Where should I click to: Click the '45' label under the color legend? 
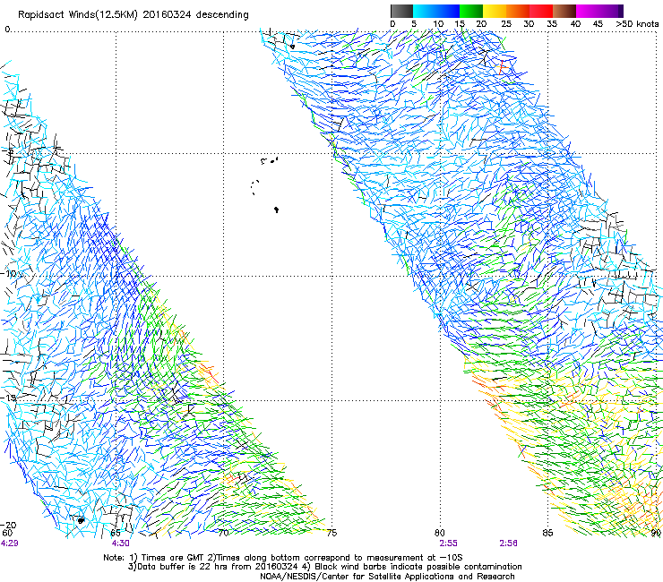pyautogui.click(x=598, y=24)
